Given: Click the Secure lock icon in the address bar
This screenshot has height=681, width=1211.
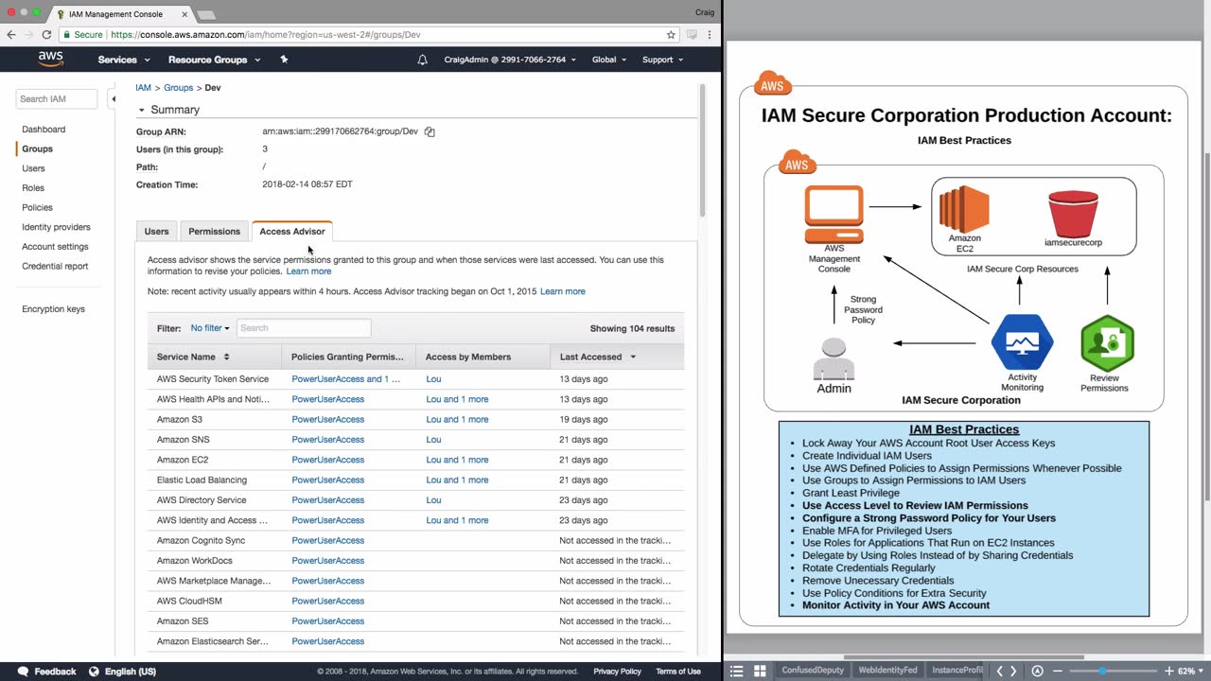Looking at the screenshot, I should pyautogui.click(x=67, y=35).
